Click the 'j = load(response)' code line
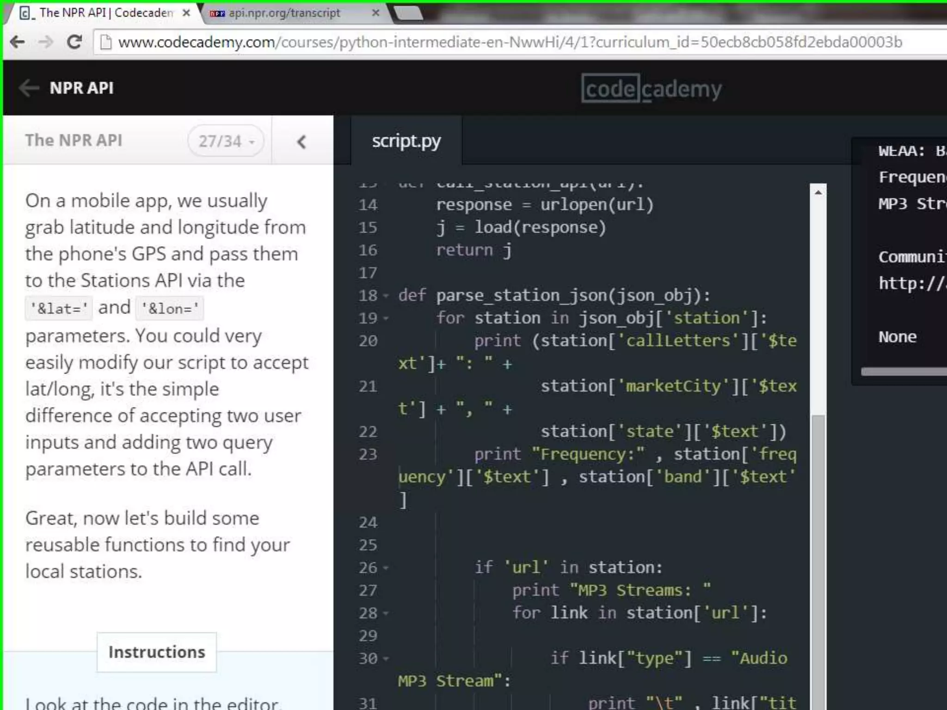 click(x=521, y=227)
